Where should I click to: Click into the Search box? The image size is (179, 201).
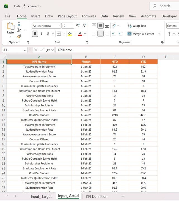[165, 6]
